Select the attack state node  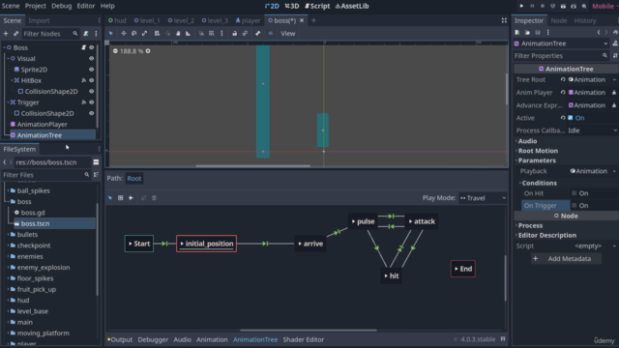[x=422, y=221]
